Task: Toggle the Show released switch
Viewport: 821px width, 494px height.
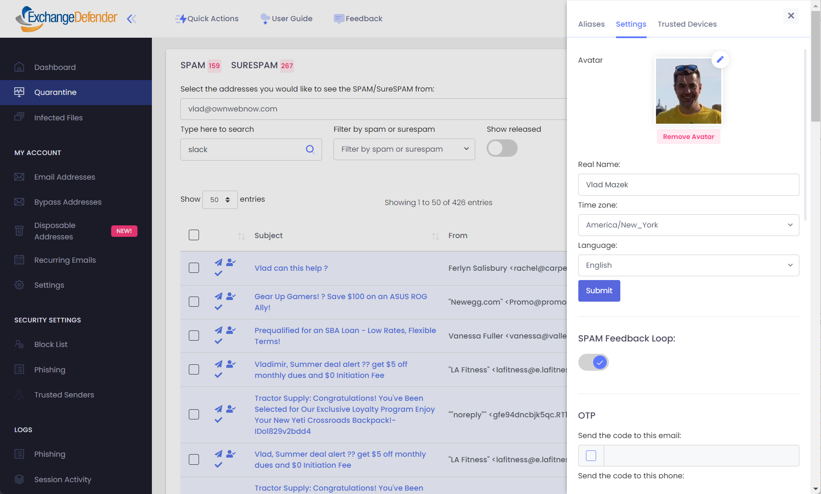Action: (502, 148)
